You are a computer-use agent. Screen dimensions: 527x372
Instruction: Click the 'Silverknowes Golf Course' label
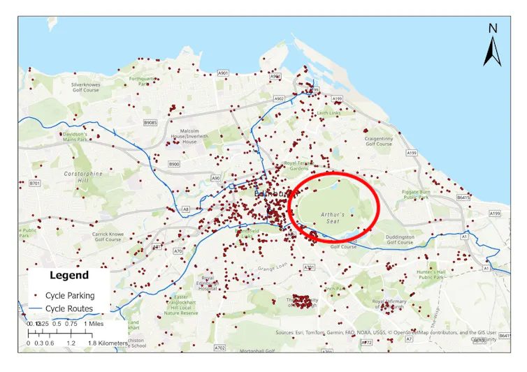(86, 87)
